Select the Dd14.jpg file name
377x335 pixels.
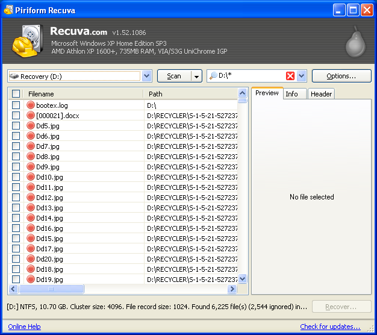pos(49,218)
